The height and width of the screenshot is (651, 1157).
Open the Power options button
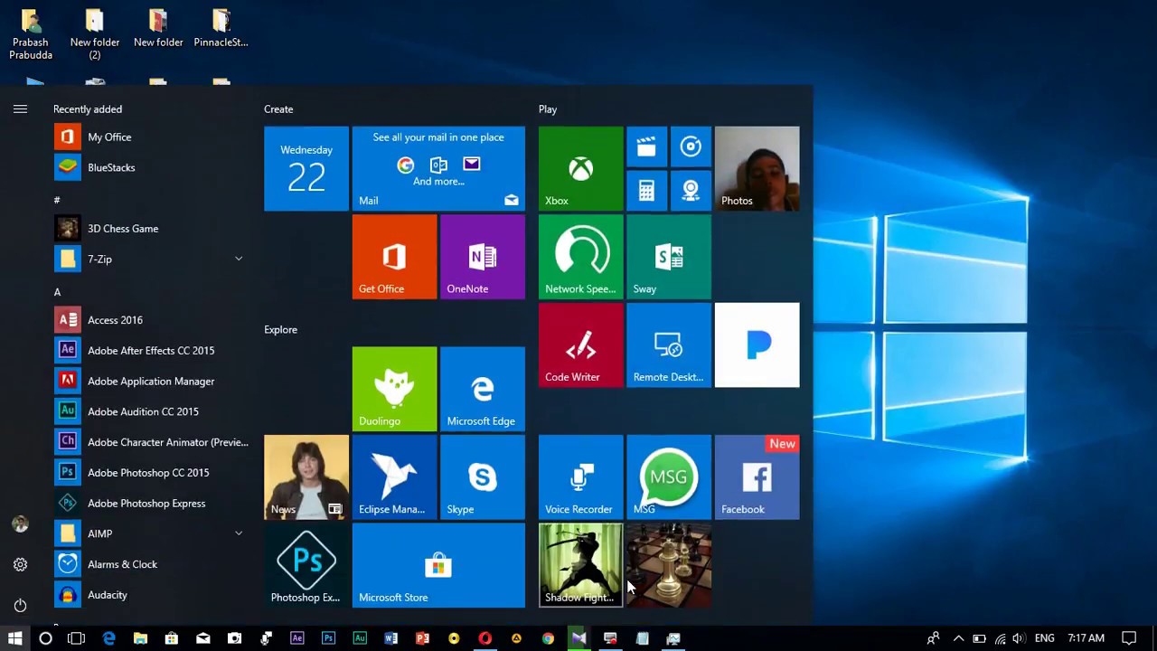pos(20,606)
